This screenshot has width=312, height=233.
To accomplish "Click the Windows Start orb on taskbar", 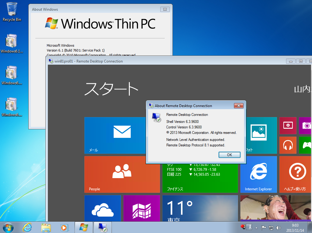I will click(8, 228).
